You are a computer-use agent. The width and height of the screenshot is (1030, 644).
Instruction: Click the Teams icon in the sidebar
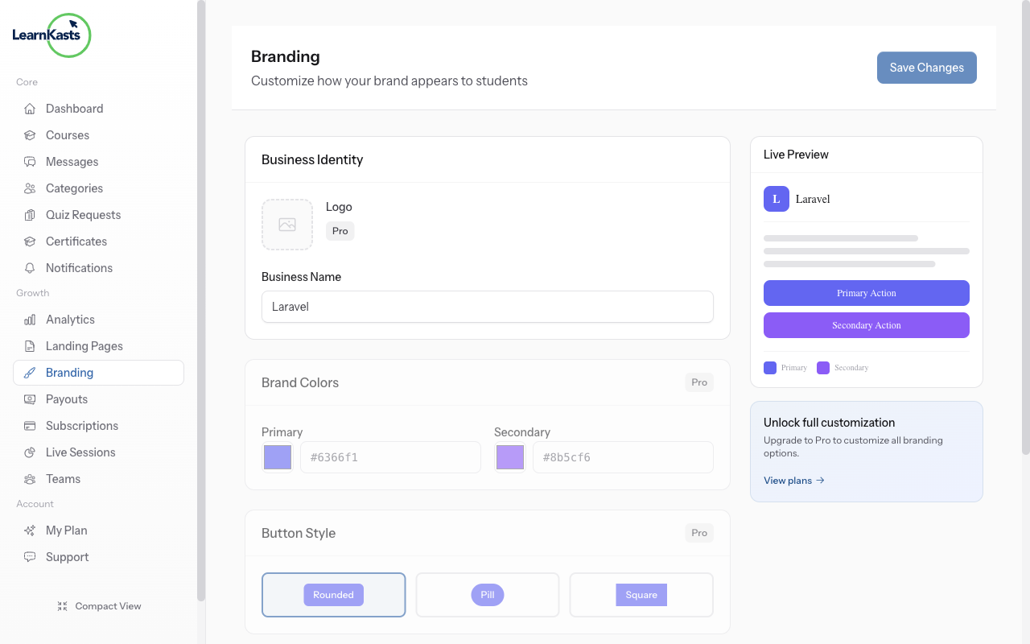[x=30, y=478]
